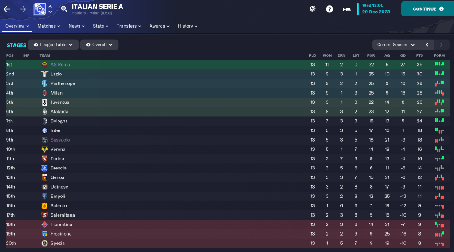This screenshot has width=454, height=252.
Task: Open the Transfers tab menu
Action: click(x=129, y=26)
